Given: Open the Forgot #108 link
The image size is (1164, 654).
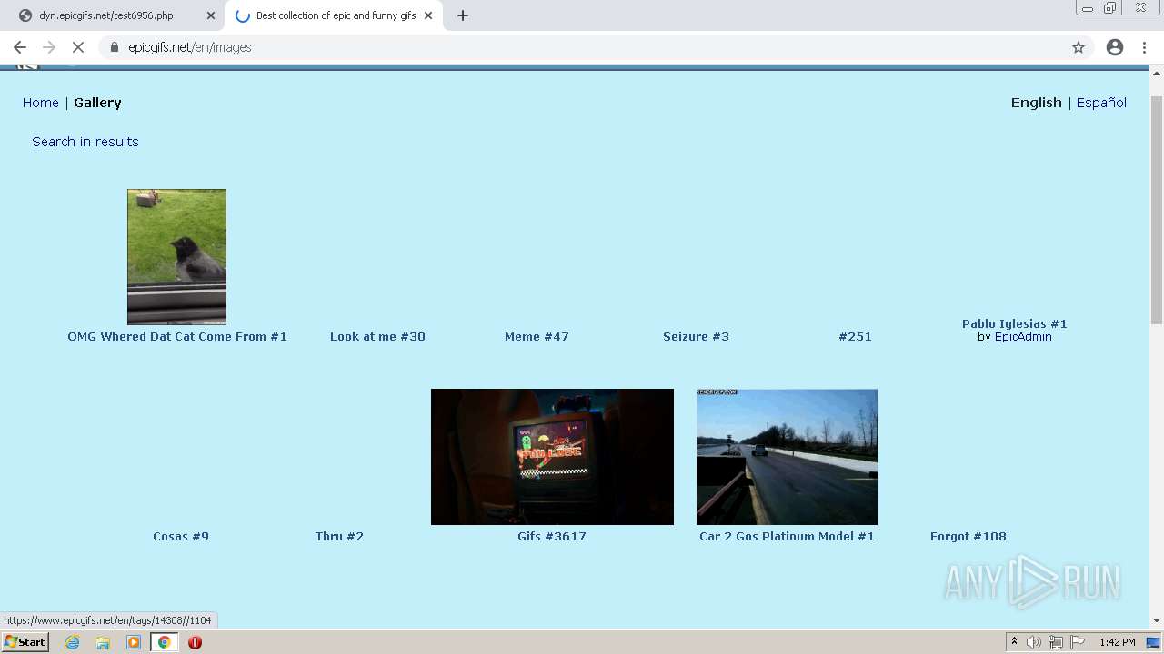Looking at the screenshot, I should click(x=968, y=537).
